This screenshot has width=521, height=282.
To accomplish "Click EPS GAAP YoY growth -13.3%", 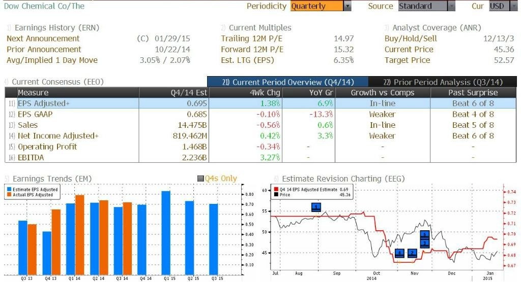I will (x=321, y=114).
